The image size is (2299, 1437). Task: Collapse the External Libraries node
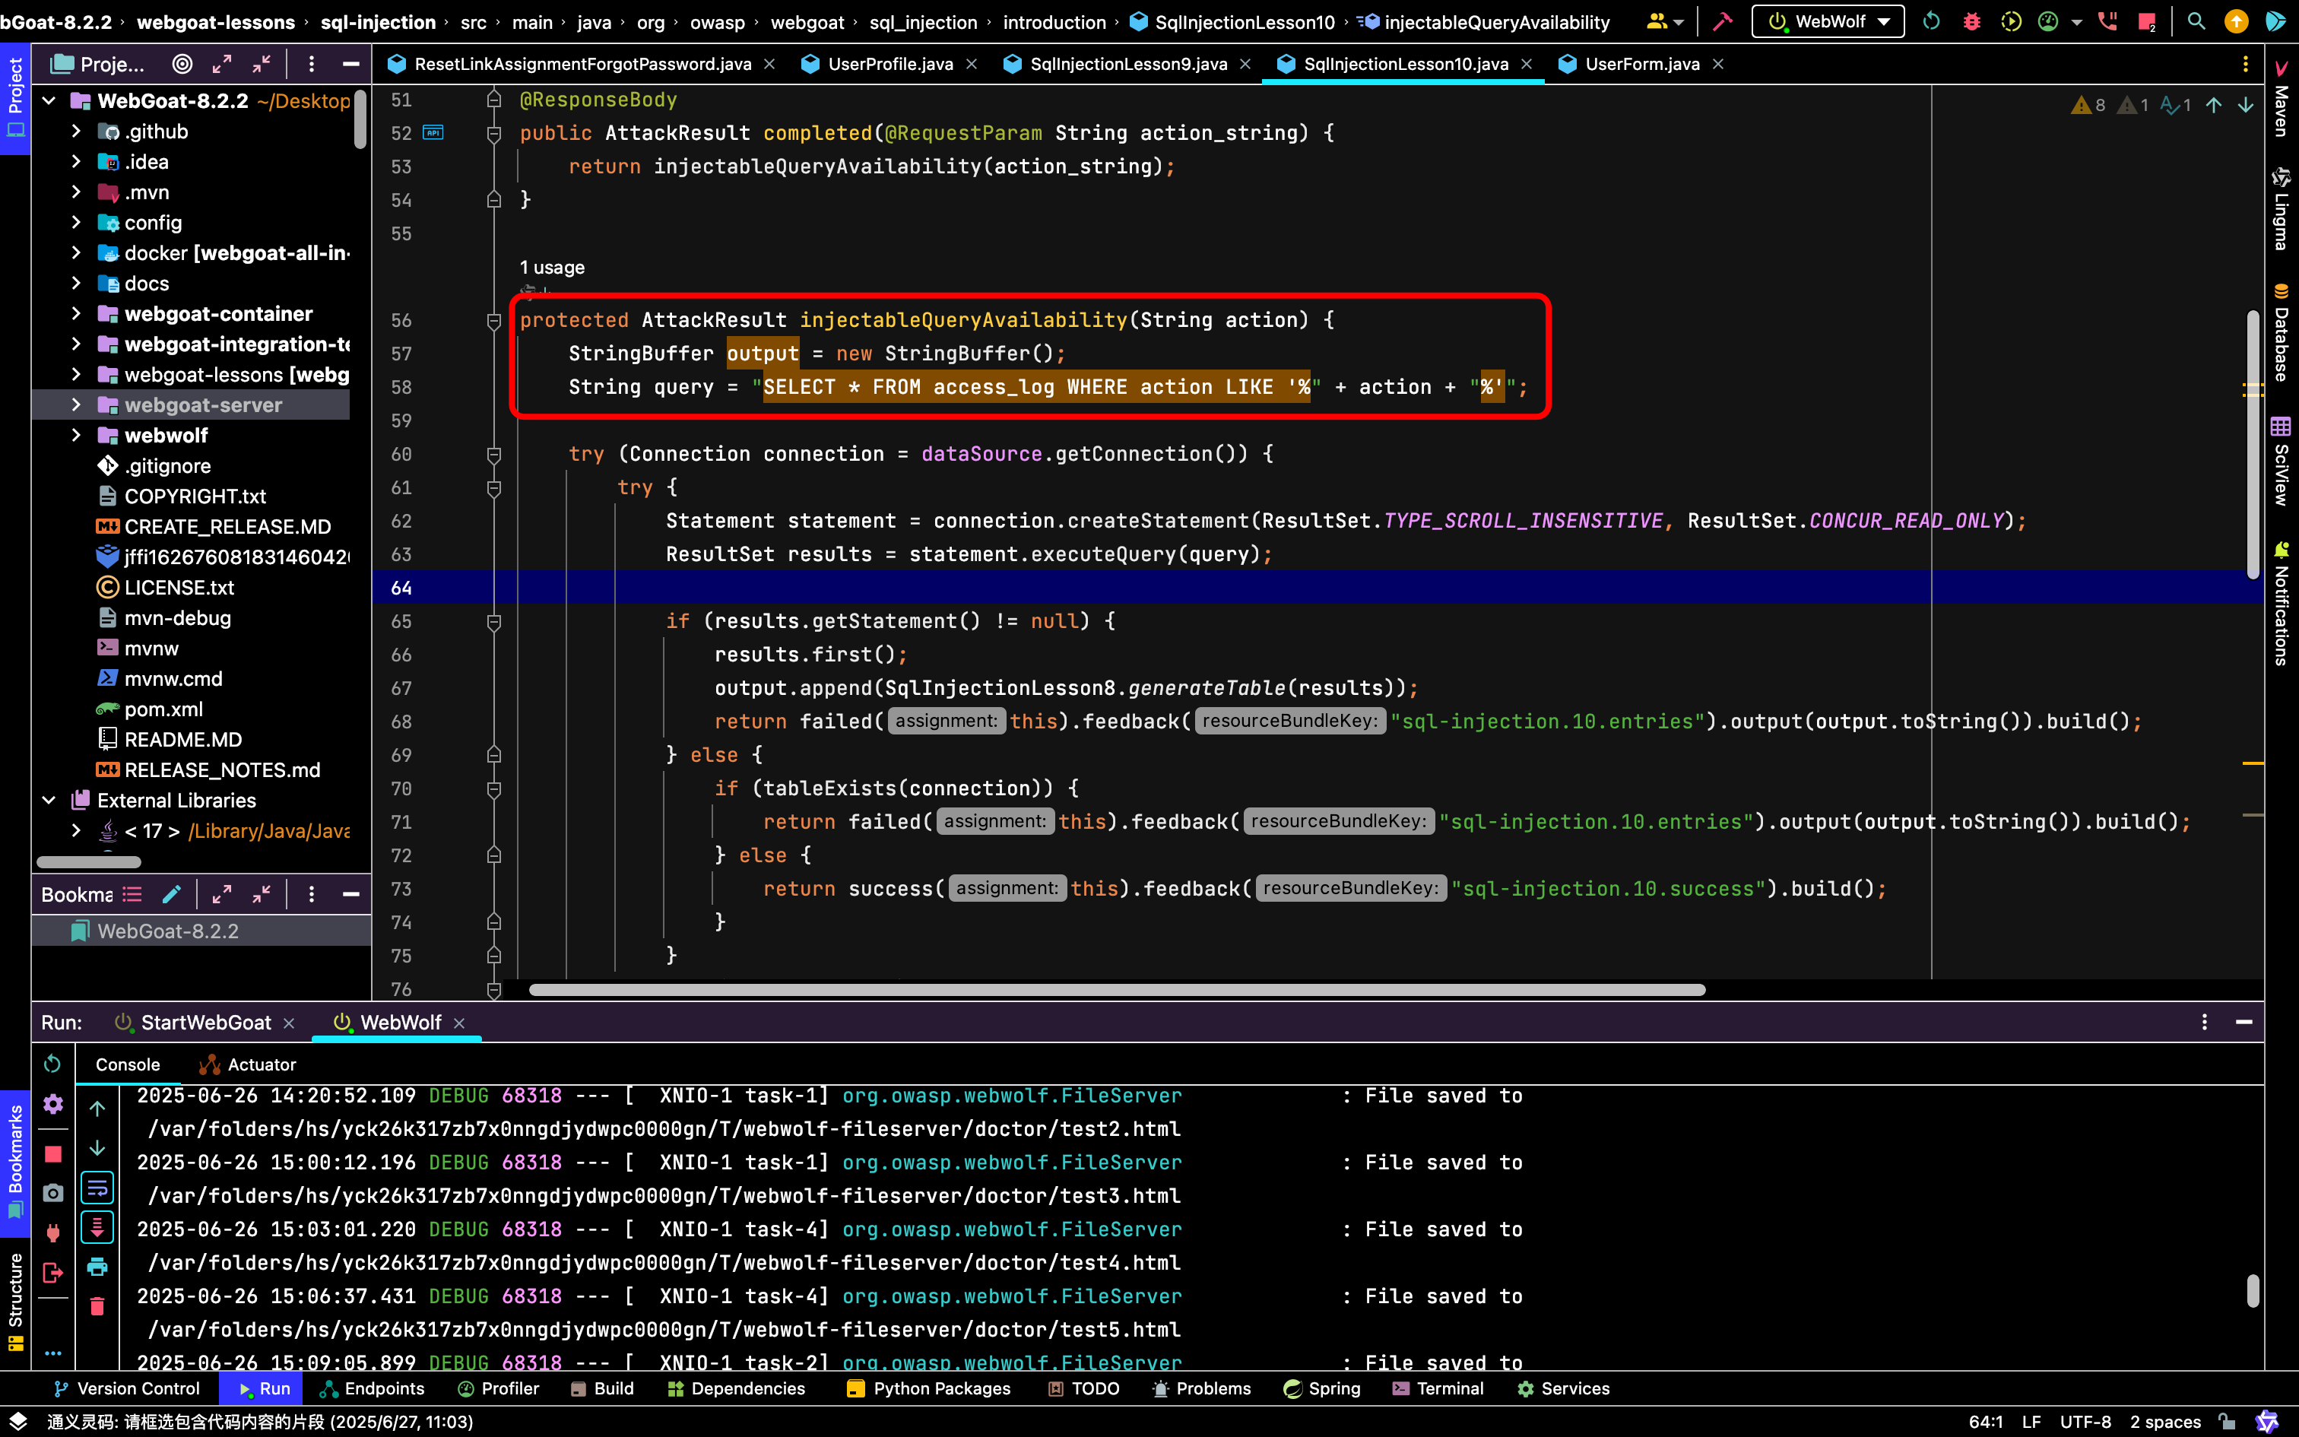click(x=49, y=800)
